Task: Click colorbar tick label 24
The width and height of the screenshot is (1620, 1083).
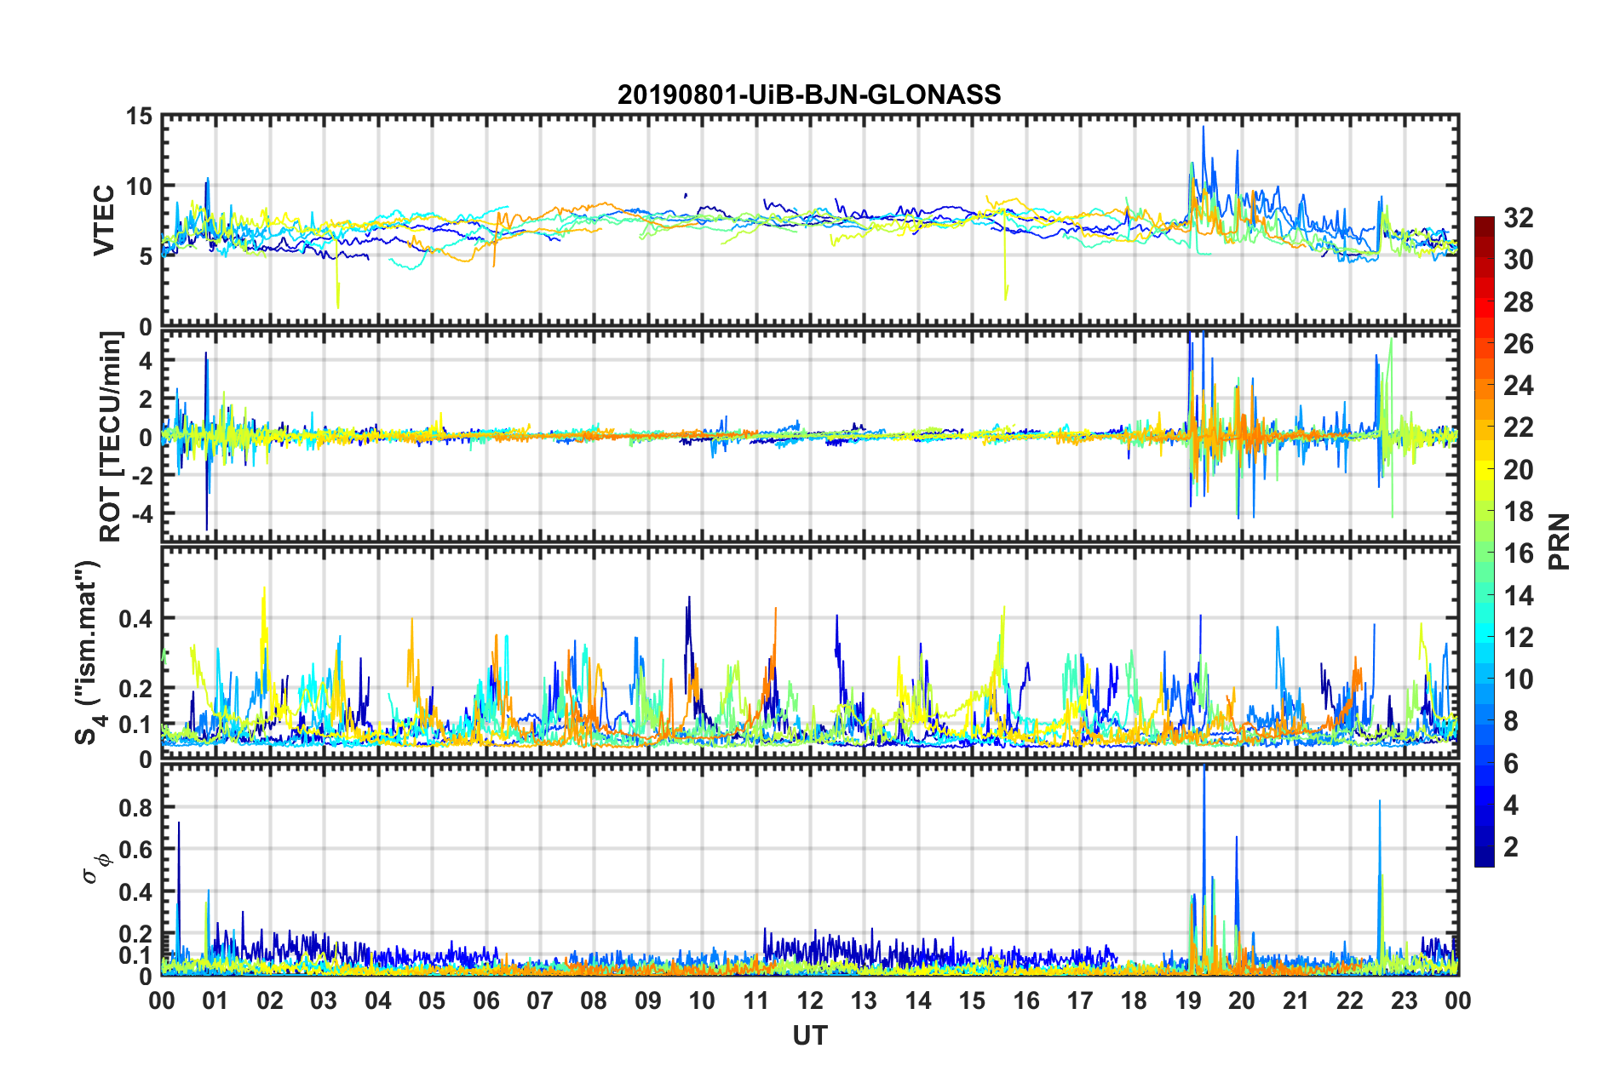Action: tap(1519, 386)
